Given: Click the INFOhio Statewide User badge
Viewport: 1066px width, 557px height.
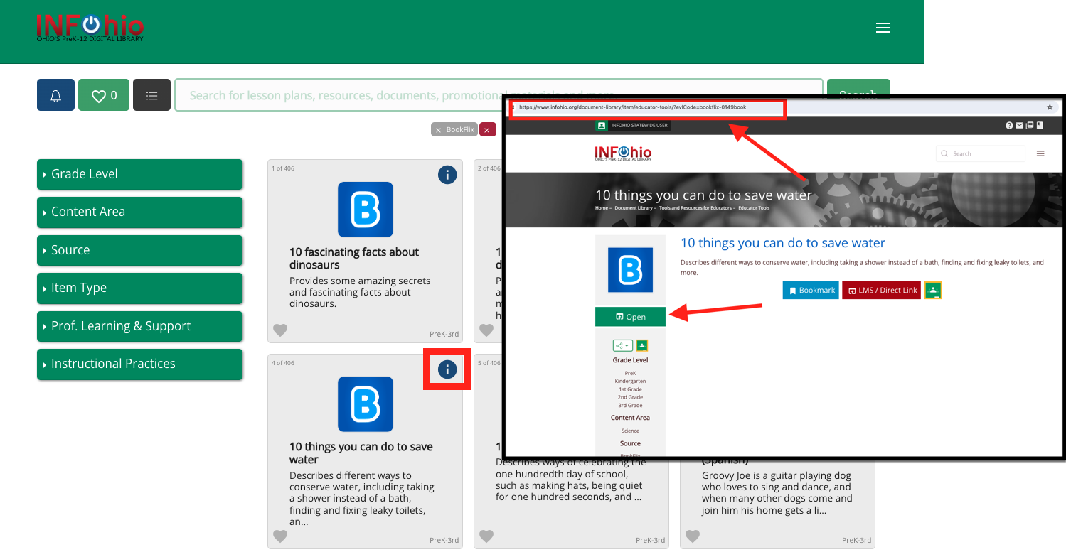Looking at the screenshot, I should coord(633,126).
